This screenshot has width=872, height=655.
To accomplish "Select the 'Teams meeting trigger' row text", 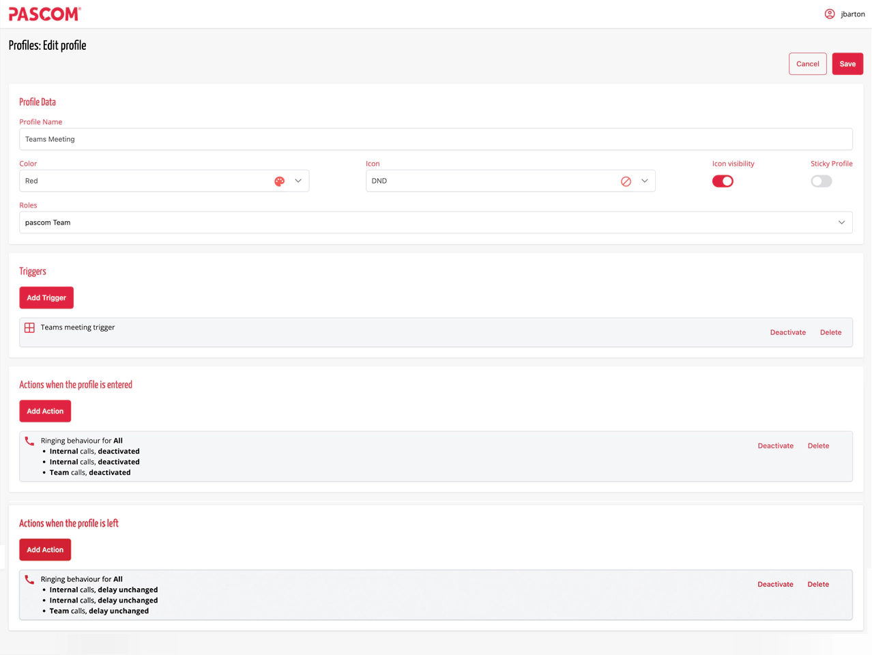I will click(x=78, y=327).
